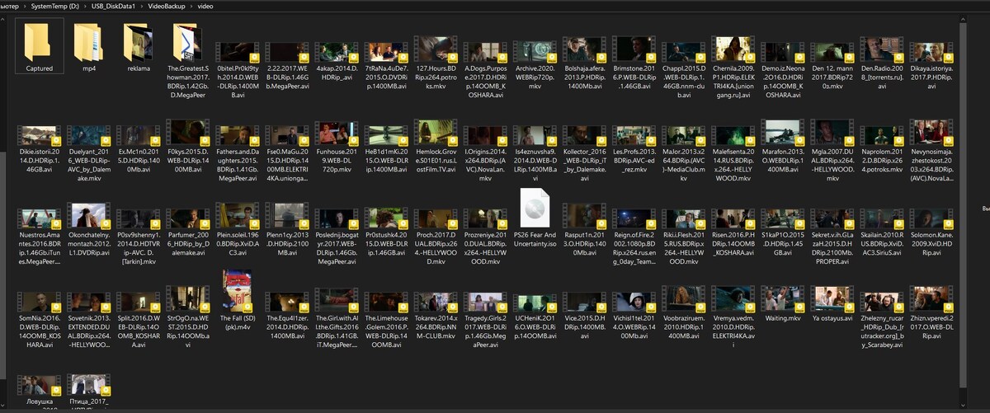Select Rasput1n.2013 video file
This screenshot has width=990, height=413.
tap(583, 217)
